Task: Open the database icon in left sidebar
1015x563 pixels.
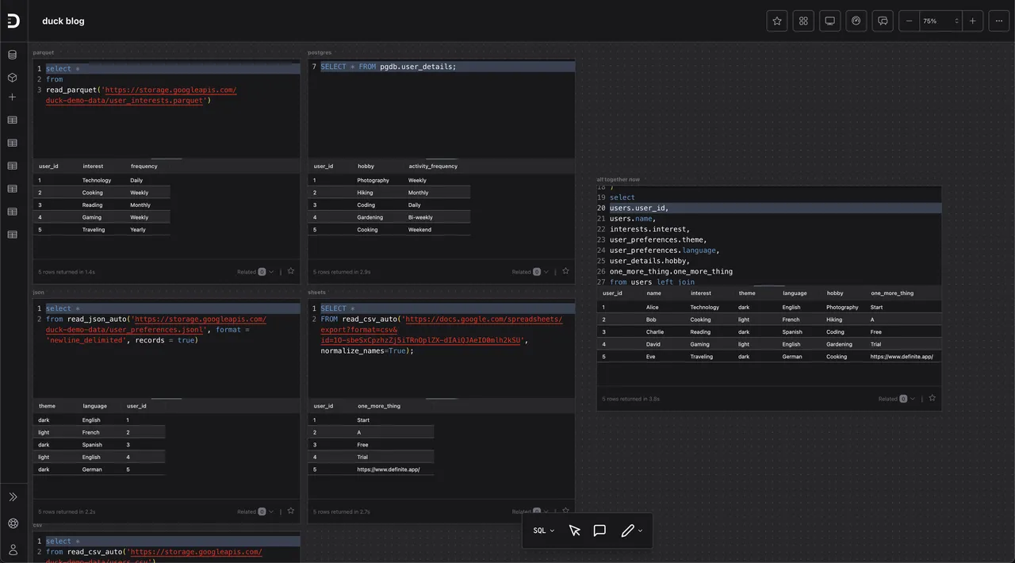Action: [12, 55]
